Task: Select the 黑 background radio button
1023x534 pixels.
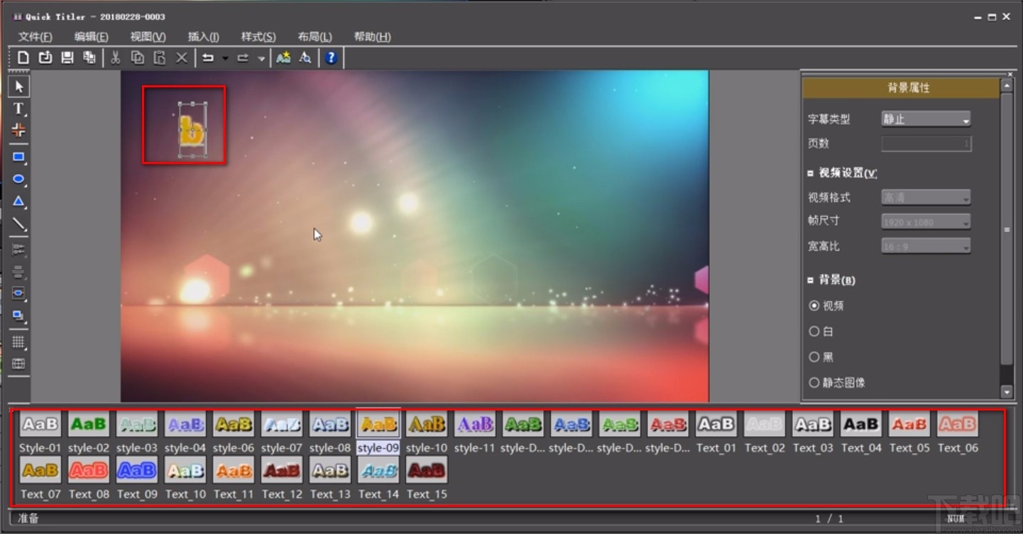Action: (x=814, y=357)
